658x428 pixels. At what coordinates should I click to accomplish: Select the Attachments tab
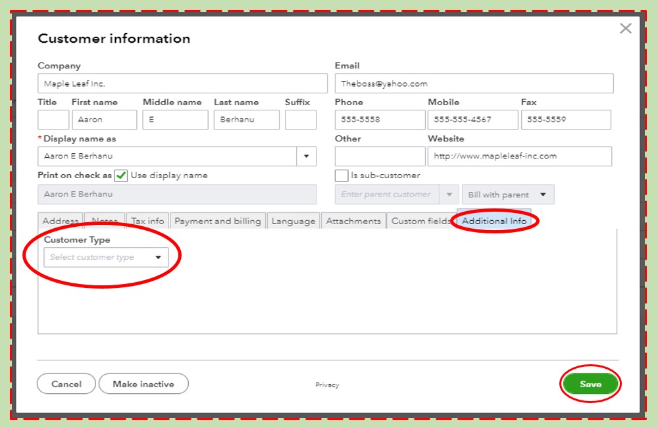(x=353, y=221)
